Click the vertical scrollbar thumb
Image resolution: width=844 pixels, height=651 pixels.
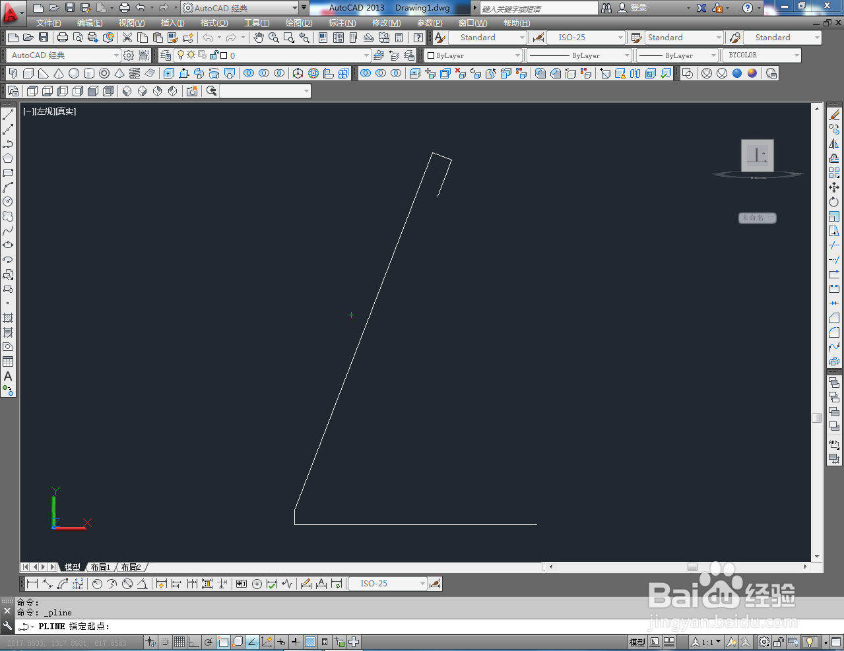pos(817,418)
